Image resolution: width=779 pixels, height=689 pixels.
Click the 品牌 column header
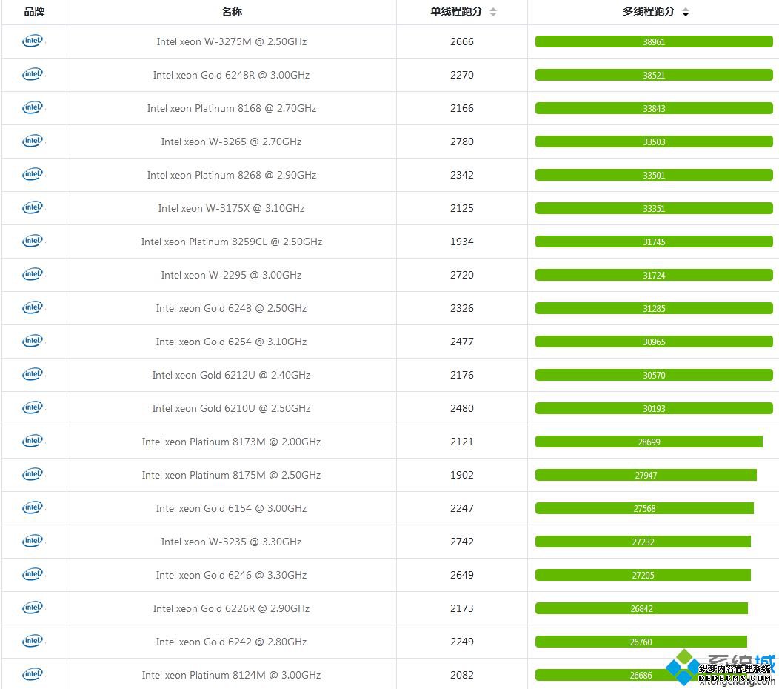click(x=34, y=12)
